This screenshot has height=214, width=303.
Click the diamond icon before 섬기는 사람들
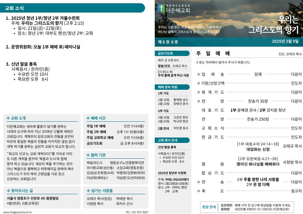(88, 190)
